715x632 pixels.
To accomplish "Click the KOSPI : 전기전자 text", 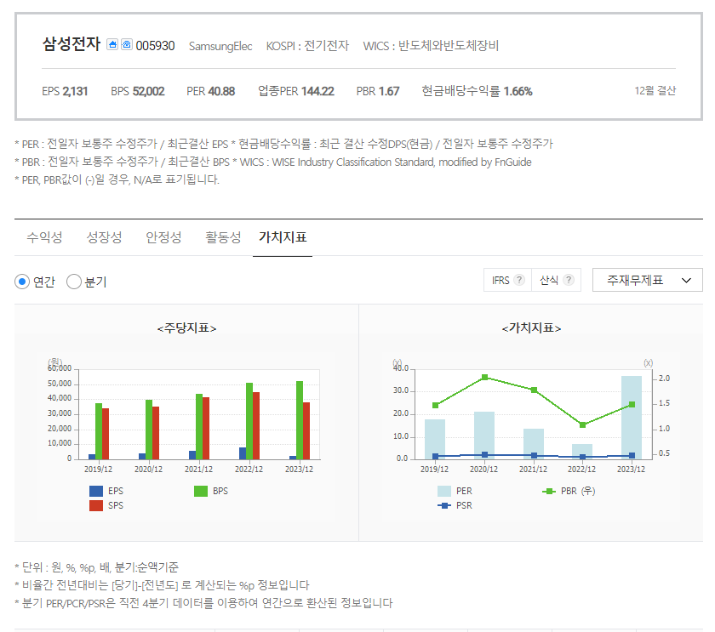I will coord(307,46).
